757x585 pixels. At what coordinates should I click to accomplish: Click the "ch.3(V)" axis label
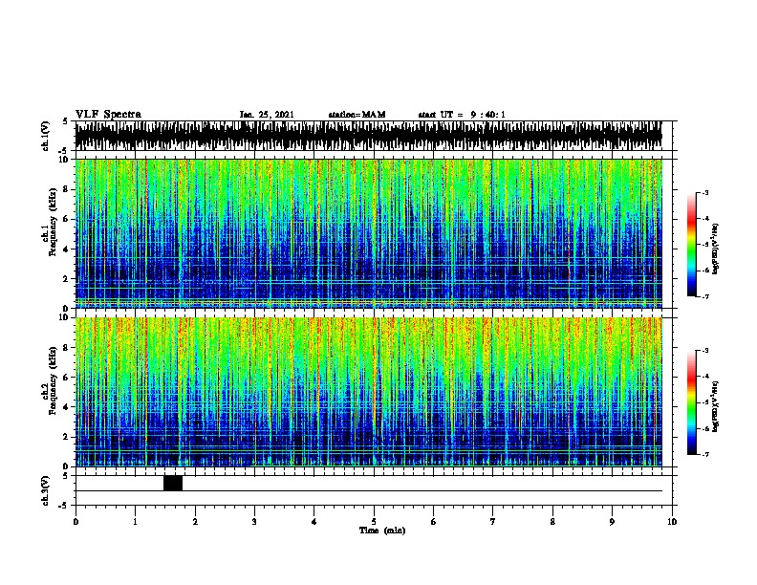point(46,490)
